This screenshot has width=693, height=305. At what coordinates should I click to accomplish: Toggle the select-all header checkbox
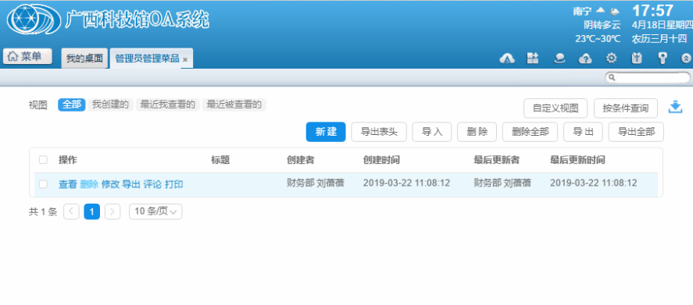tap(43, 160)
